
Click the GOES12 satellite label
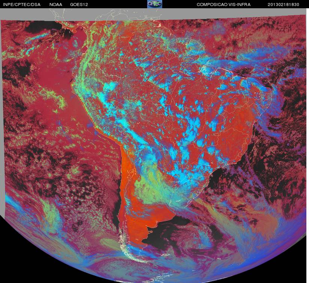(79, 4)
